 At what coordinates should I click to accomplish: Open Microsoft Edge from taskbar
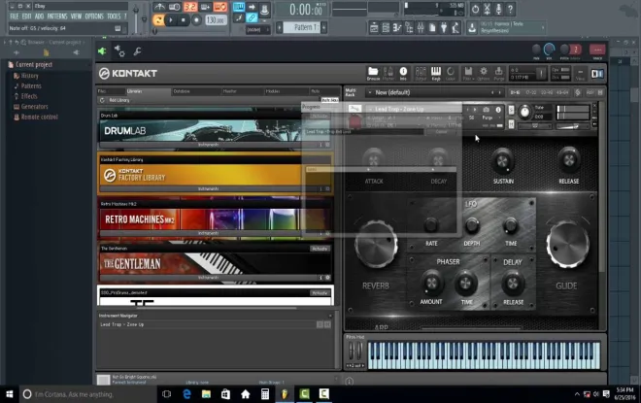pyautogui.click(x=186, y=394)
